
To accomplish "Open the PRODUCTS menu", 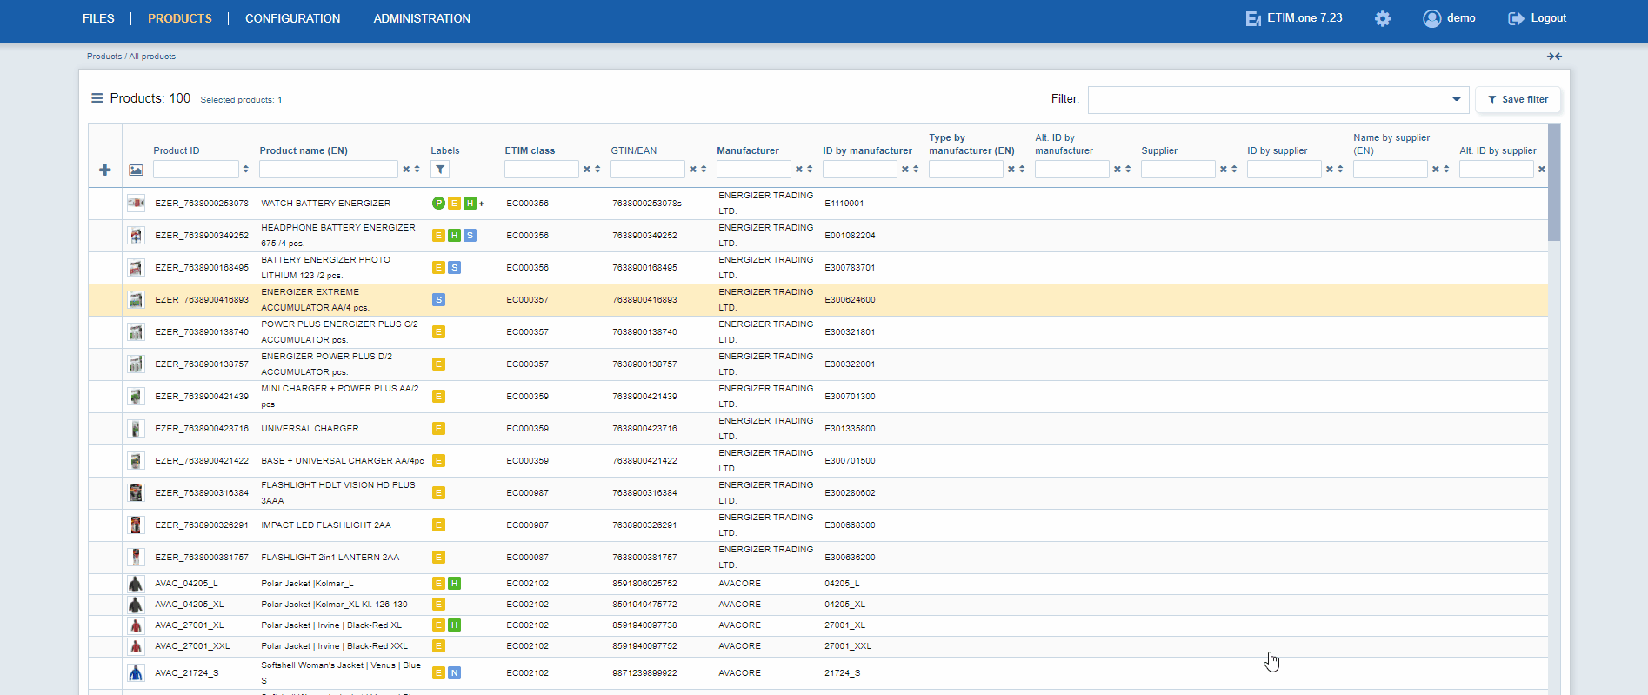I will (180, 18).
